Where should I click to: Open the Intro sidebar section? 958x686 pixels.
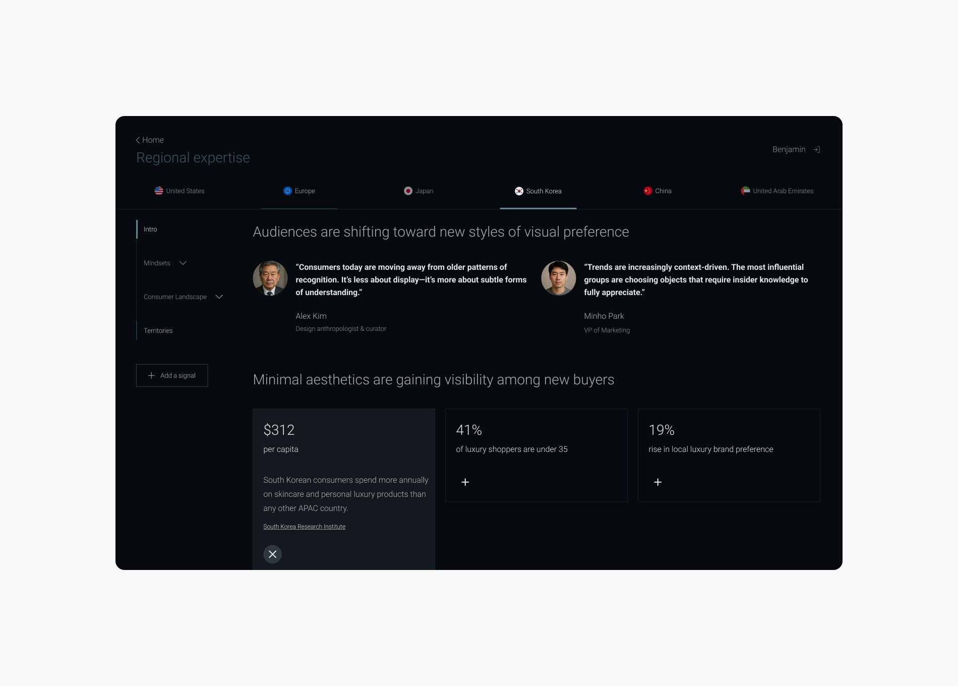point(150,229)
